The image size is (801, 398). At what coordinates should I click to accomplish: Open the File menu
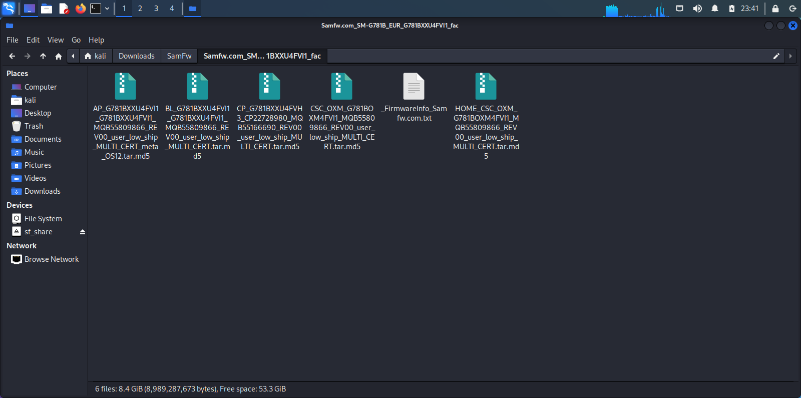(13, 40)
